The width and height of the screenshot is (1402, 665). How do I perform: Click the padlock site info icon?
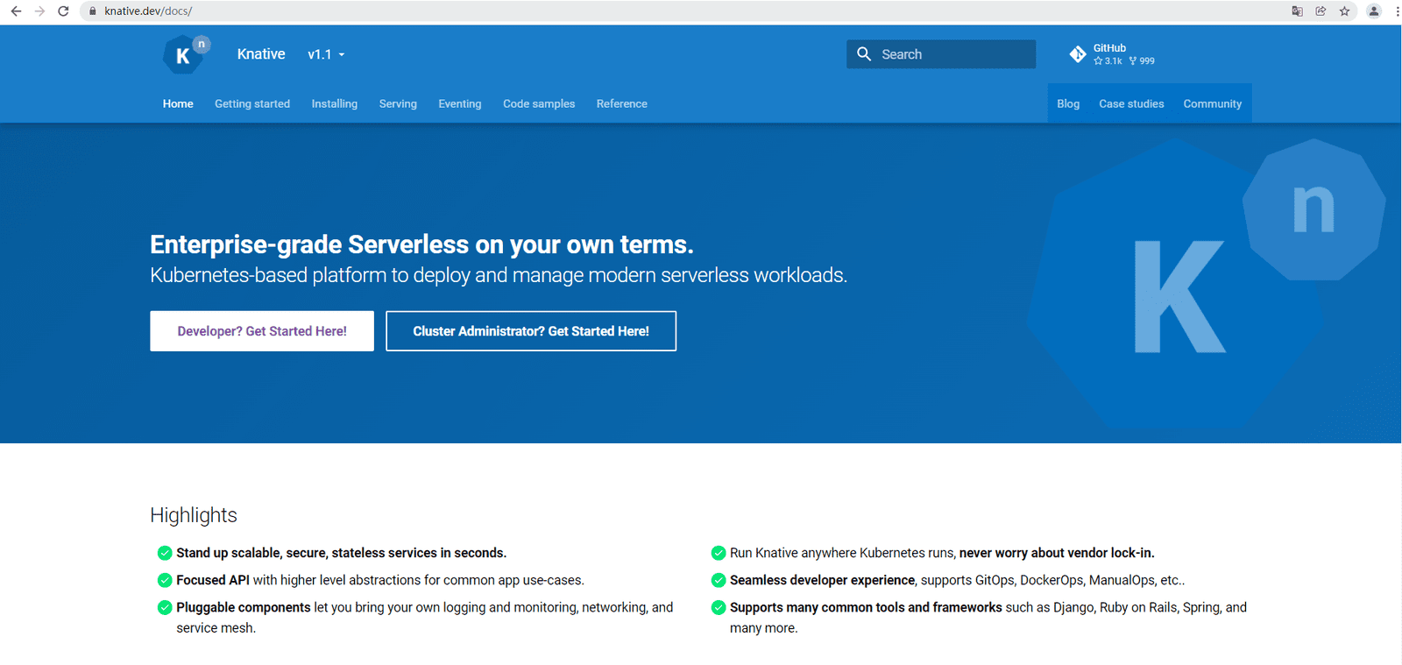pyautogui.click(x=92, y=11)
